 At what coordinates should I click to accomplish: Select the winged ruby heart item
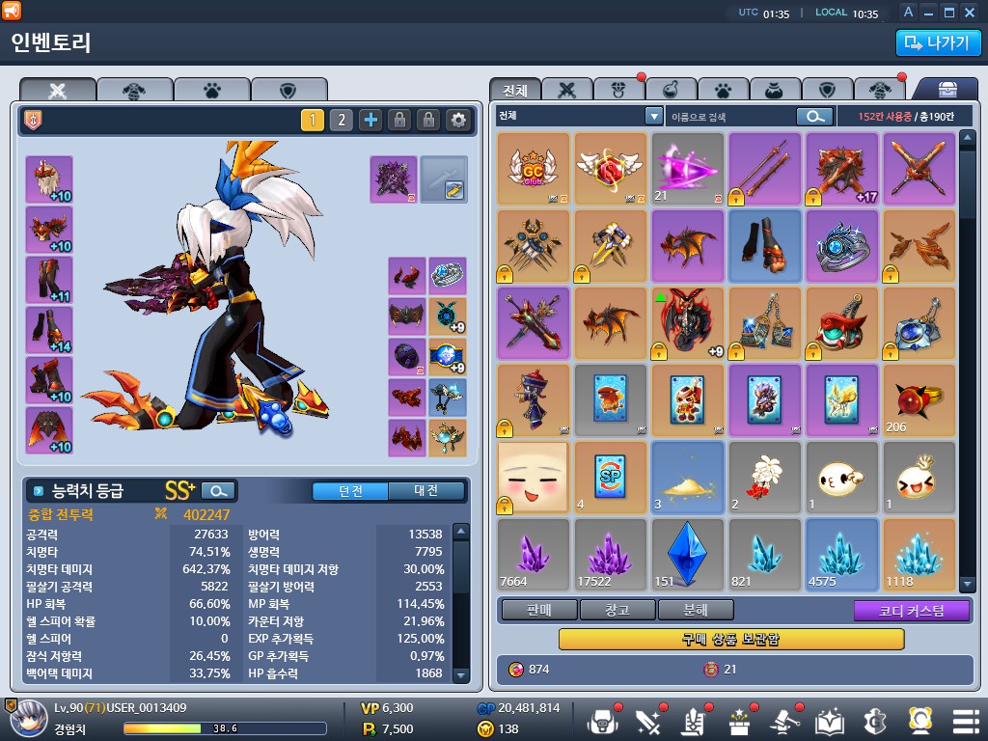point(611,169)
